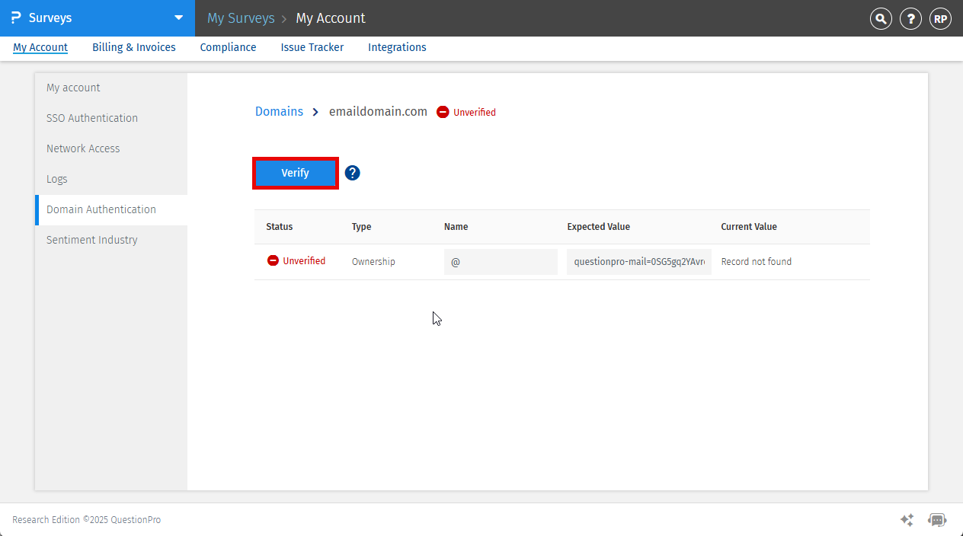Viewport: 963px width, 536px height.
Task: Open the Issue Tracker tab
Action: 312,47
